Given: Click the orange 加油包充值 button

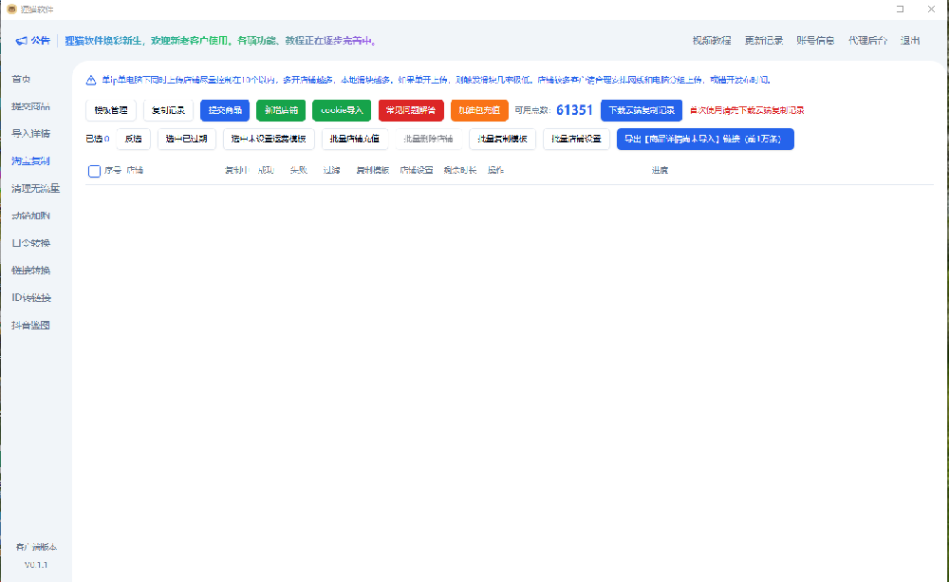Looking at the screenshot, I should 479,110.
